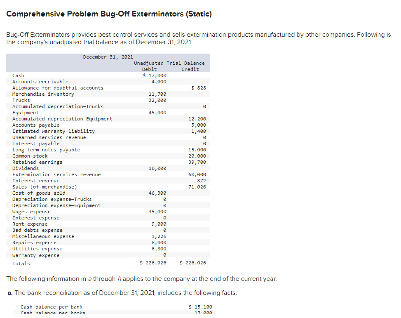This screenshot has height=318, width=401.
Task: Select the 'Accounts receivable' row label
Action: click(x=40, y=81)
